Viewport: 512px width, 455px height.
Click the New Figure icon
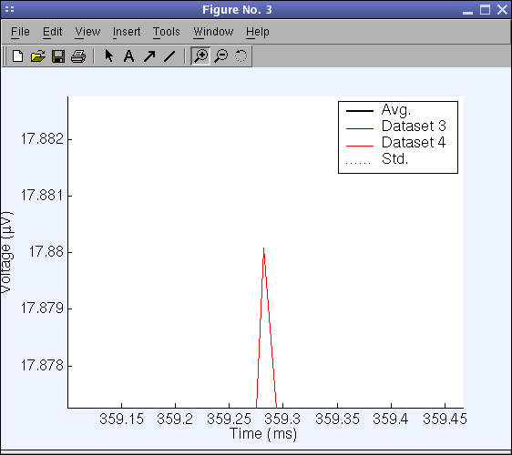(17, 56)
